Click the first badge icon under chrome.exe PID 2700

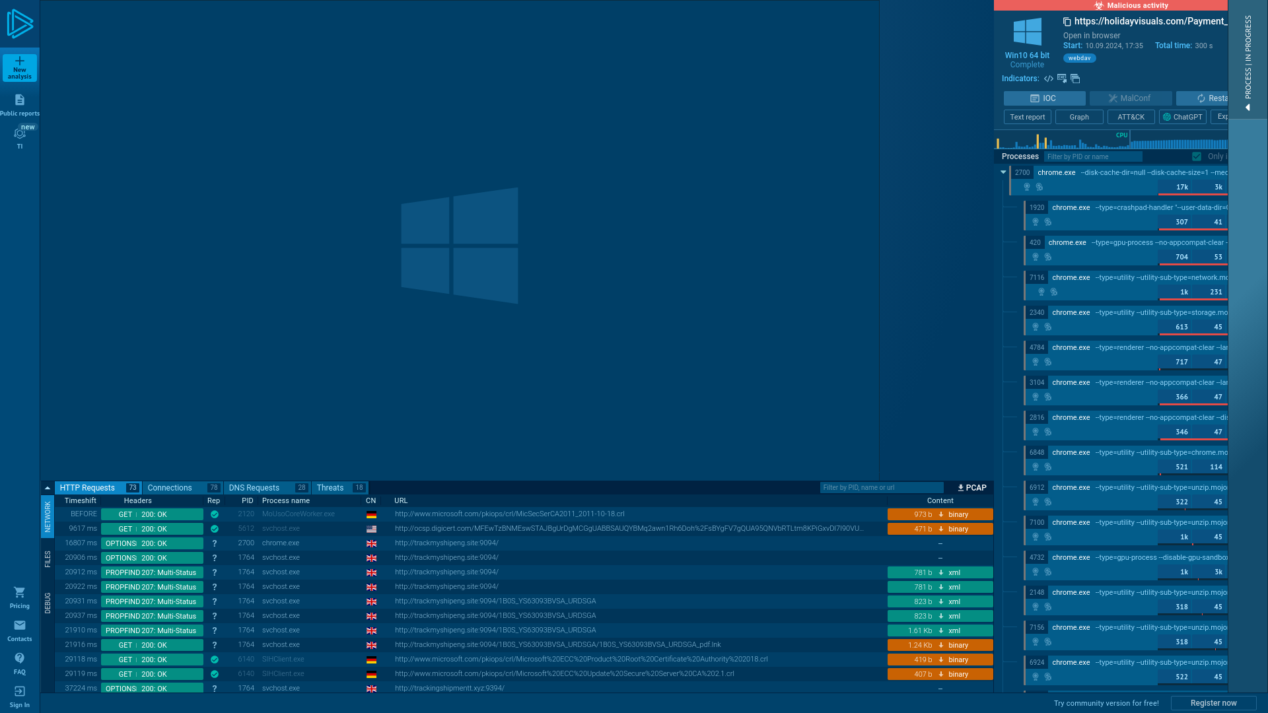[x=1027, y=187]
